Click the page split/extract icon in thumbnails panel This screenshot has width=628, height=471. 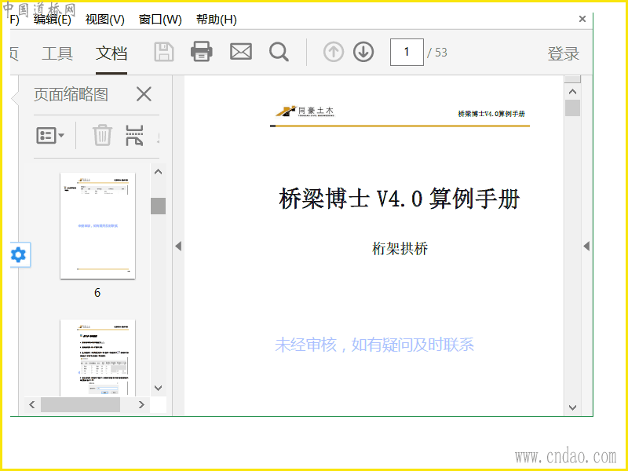(x=134, y=135)
